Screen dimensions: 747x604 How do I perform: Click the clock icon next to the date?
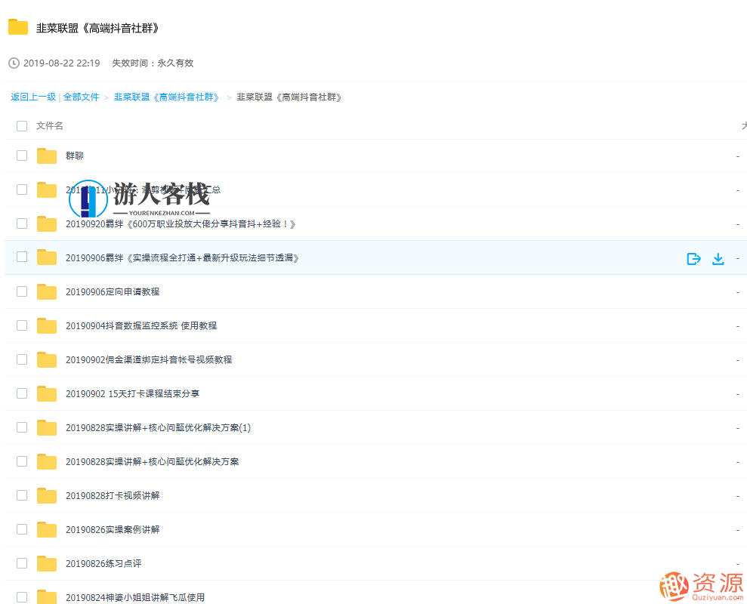click(12, 63)
